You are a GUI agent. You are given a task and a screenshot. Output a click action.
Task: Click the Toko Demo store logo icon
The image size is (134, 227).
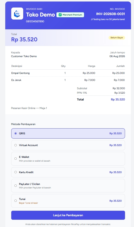pos(17,14)
